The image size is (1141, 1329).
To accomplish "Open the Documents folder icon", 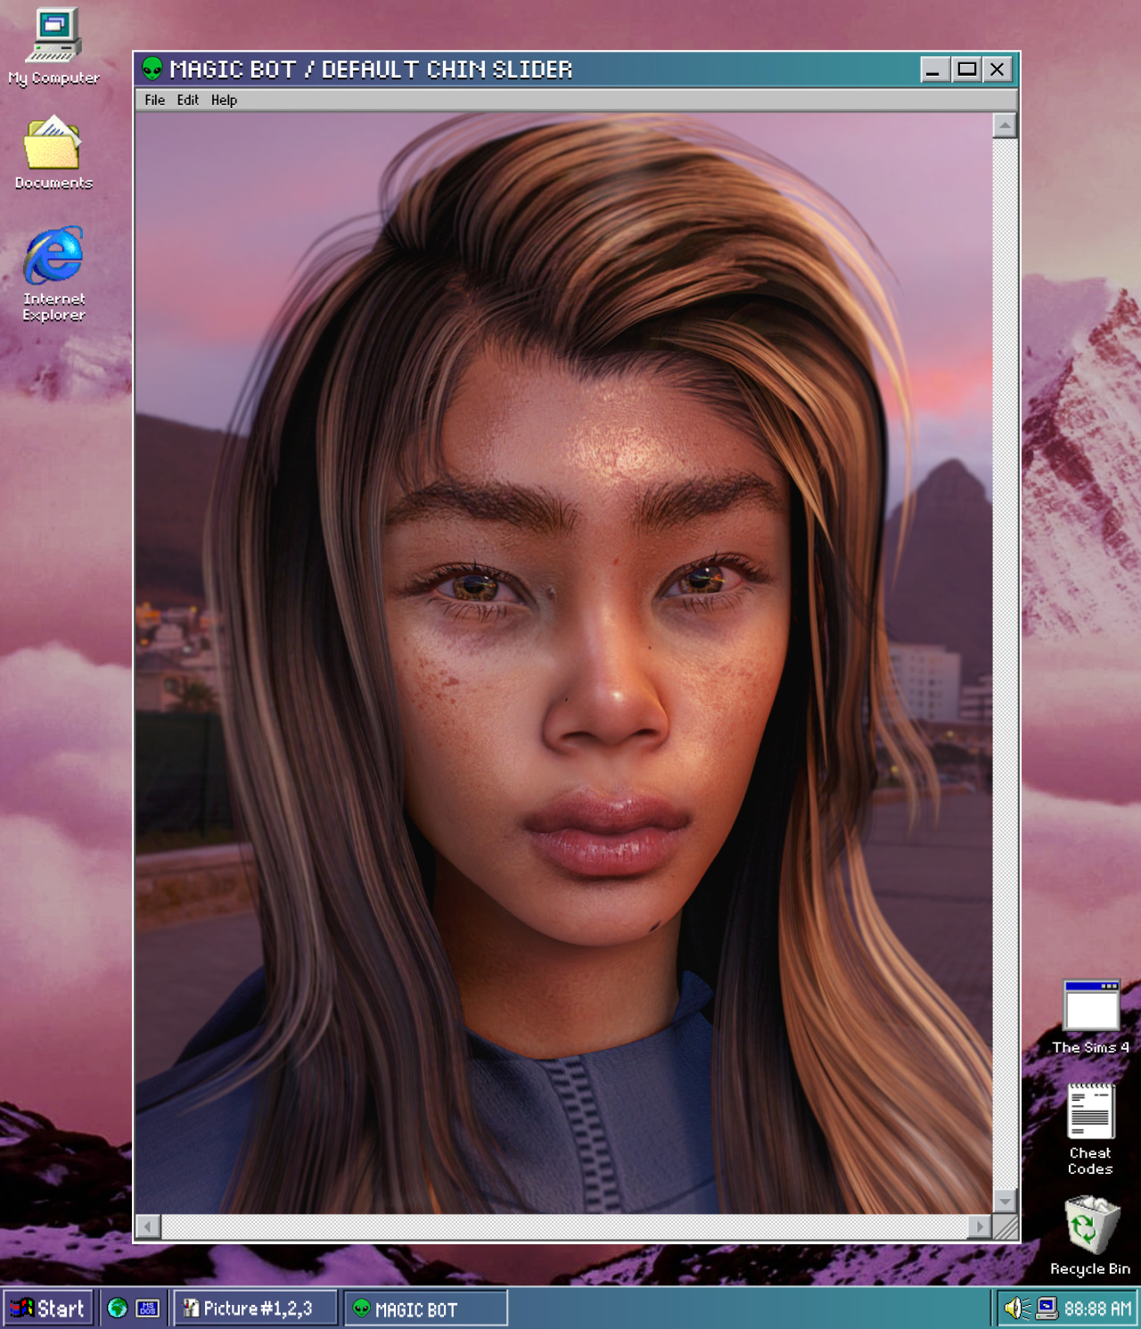I will [53, 144].
